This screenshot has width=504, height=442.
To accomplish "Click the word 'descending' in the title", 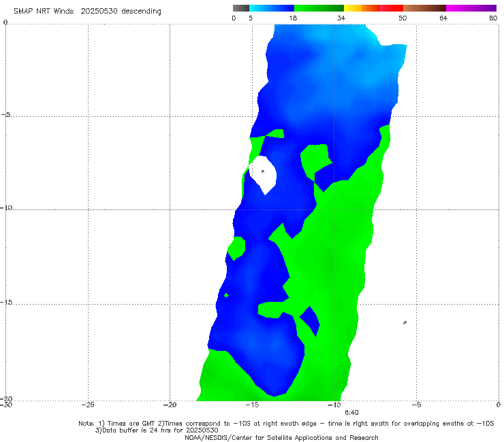I will pyautogui.click(x=142, y=12).
